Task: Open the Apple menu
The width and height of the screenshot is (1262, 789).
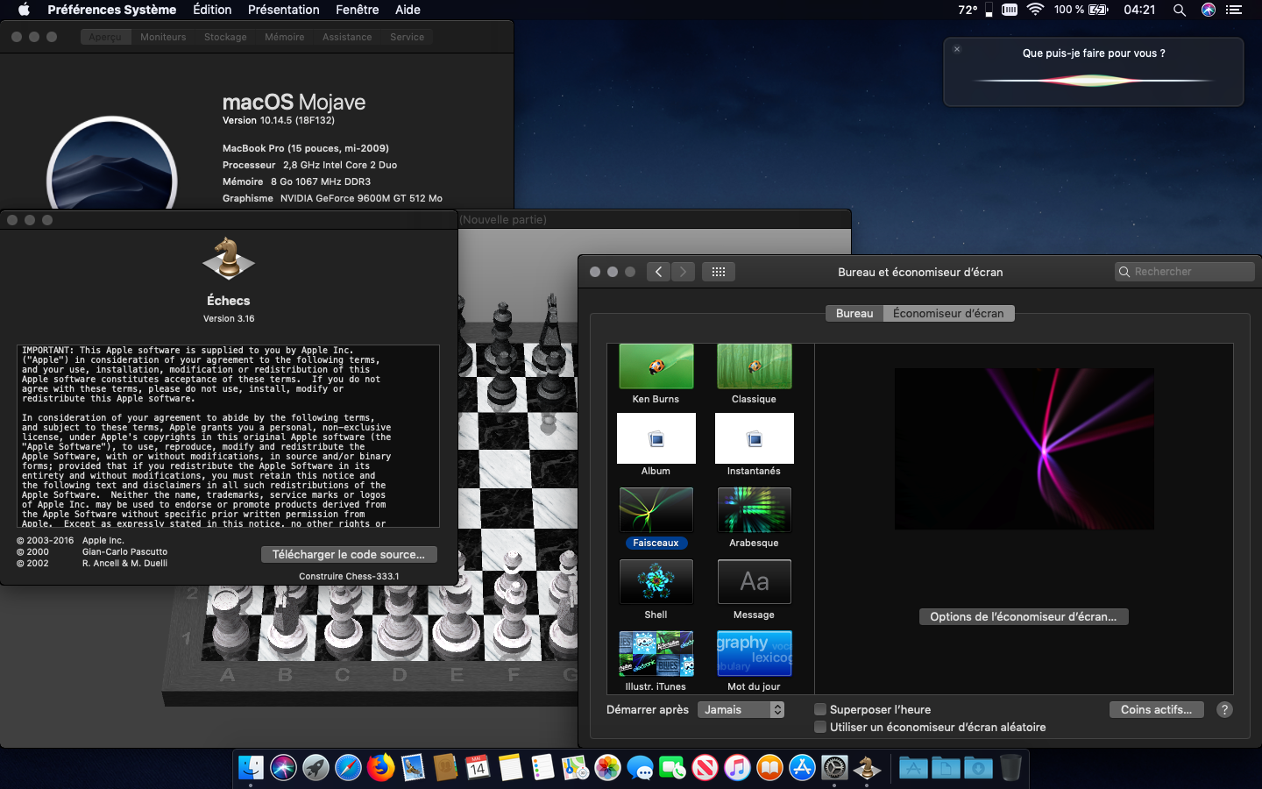Action: 24,10
